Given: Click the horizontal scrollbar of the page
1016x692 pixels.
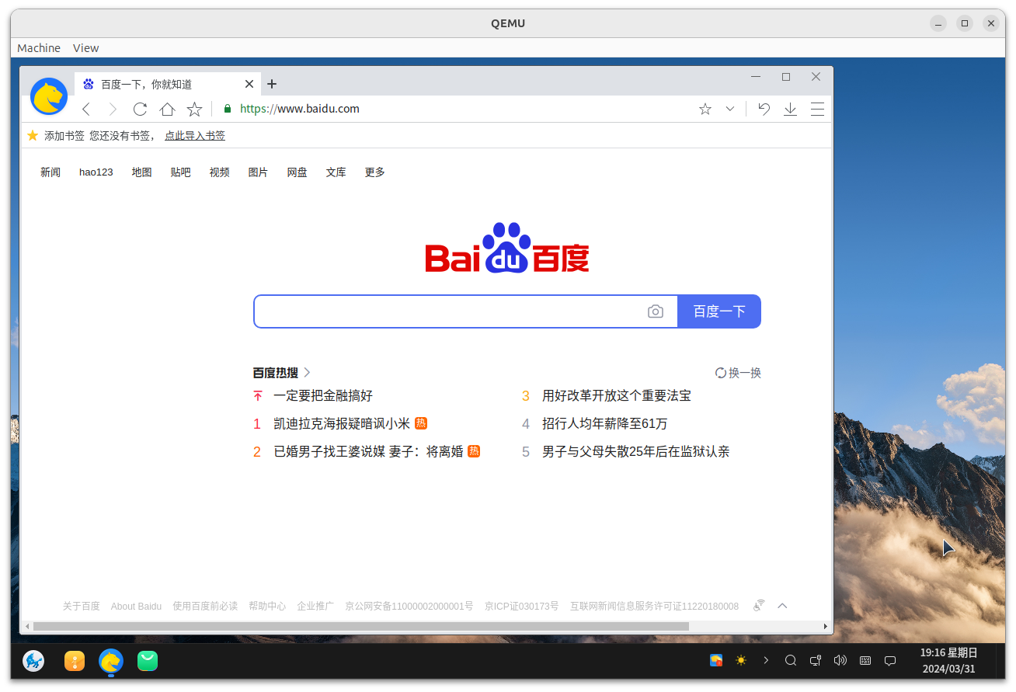Looking at the screenshot, I should point(361,626).
